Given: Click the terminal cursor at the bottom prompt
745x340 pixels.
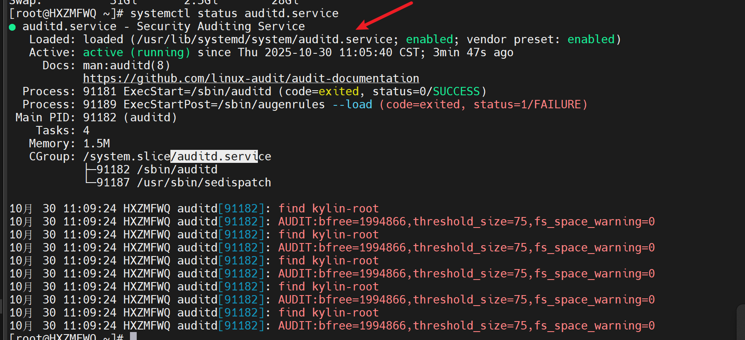Looking at the screenshot, I should [x=133, y=336].
